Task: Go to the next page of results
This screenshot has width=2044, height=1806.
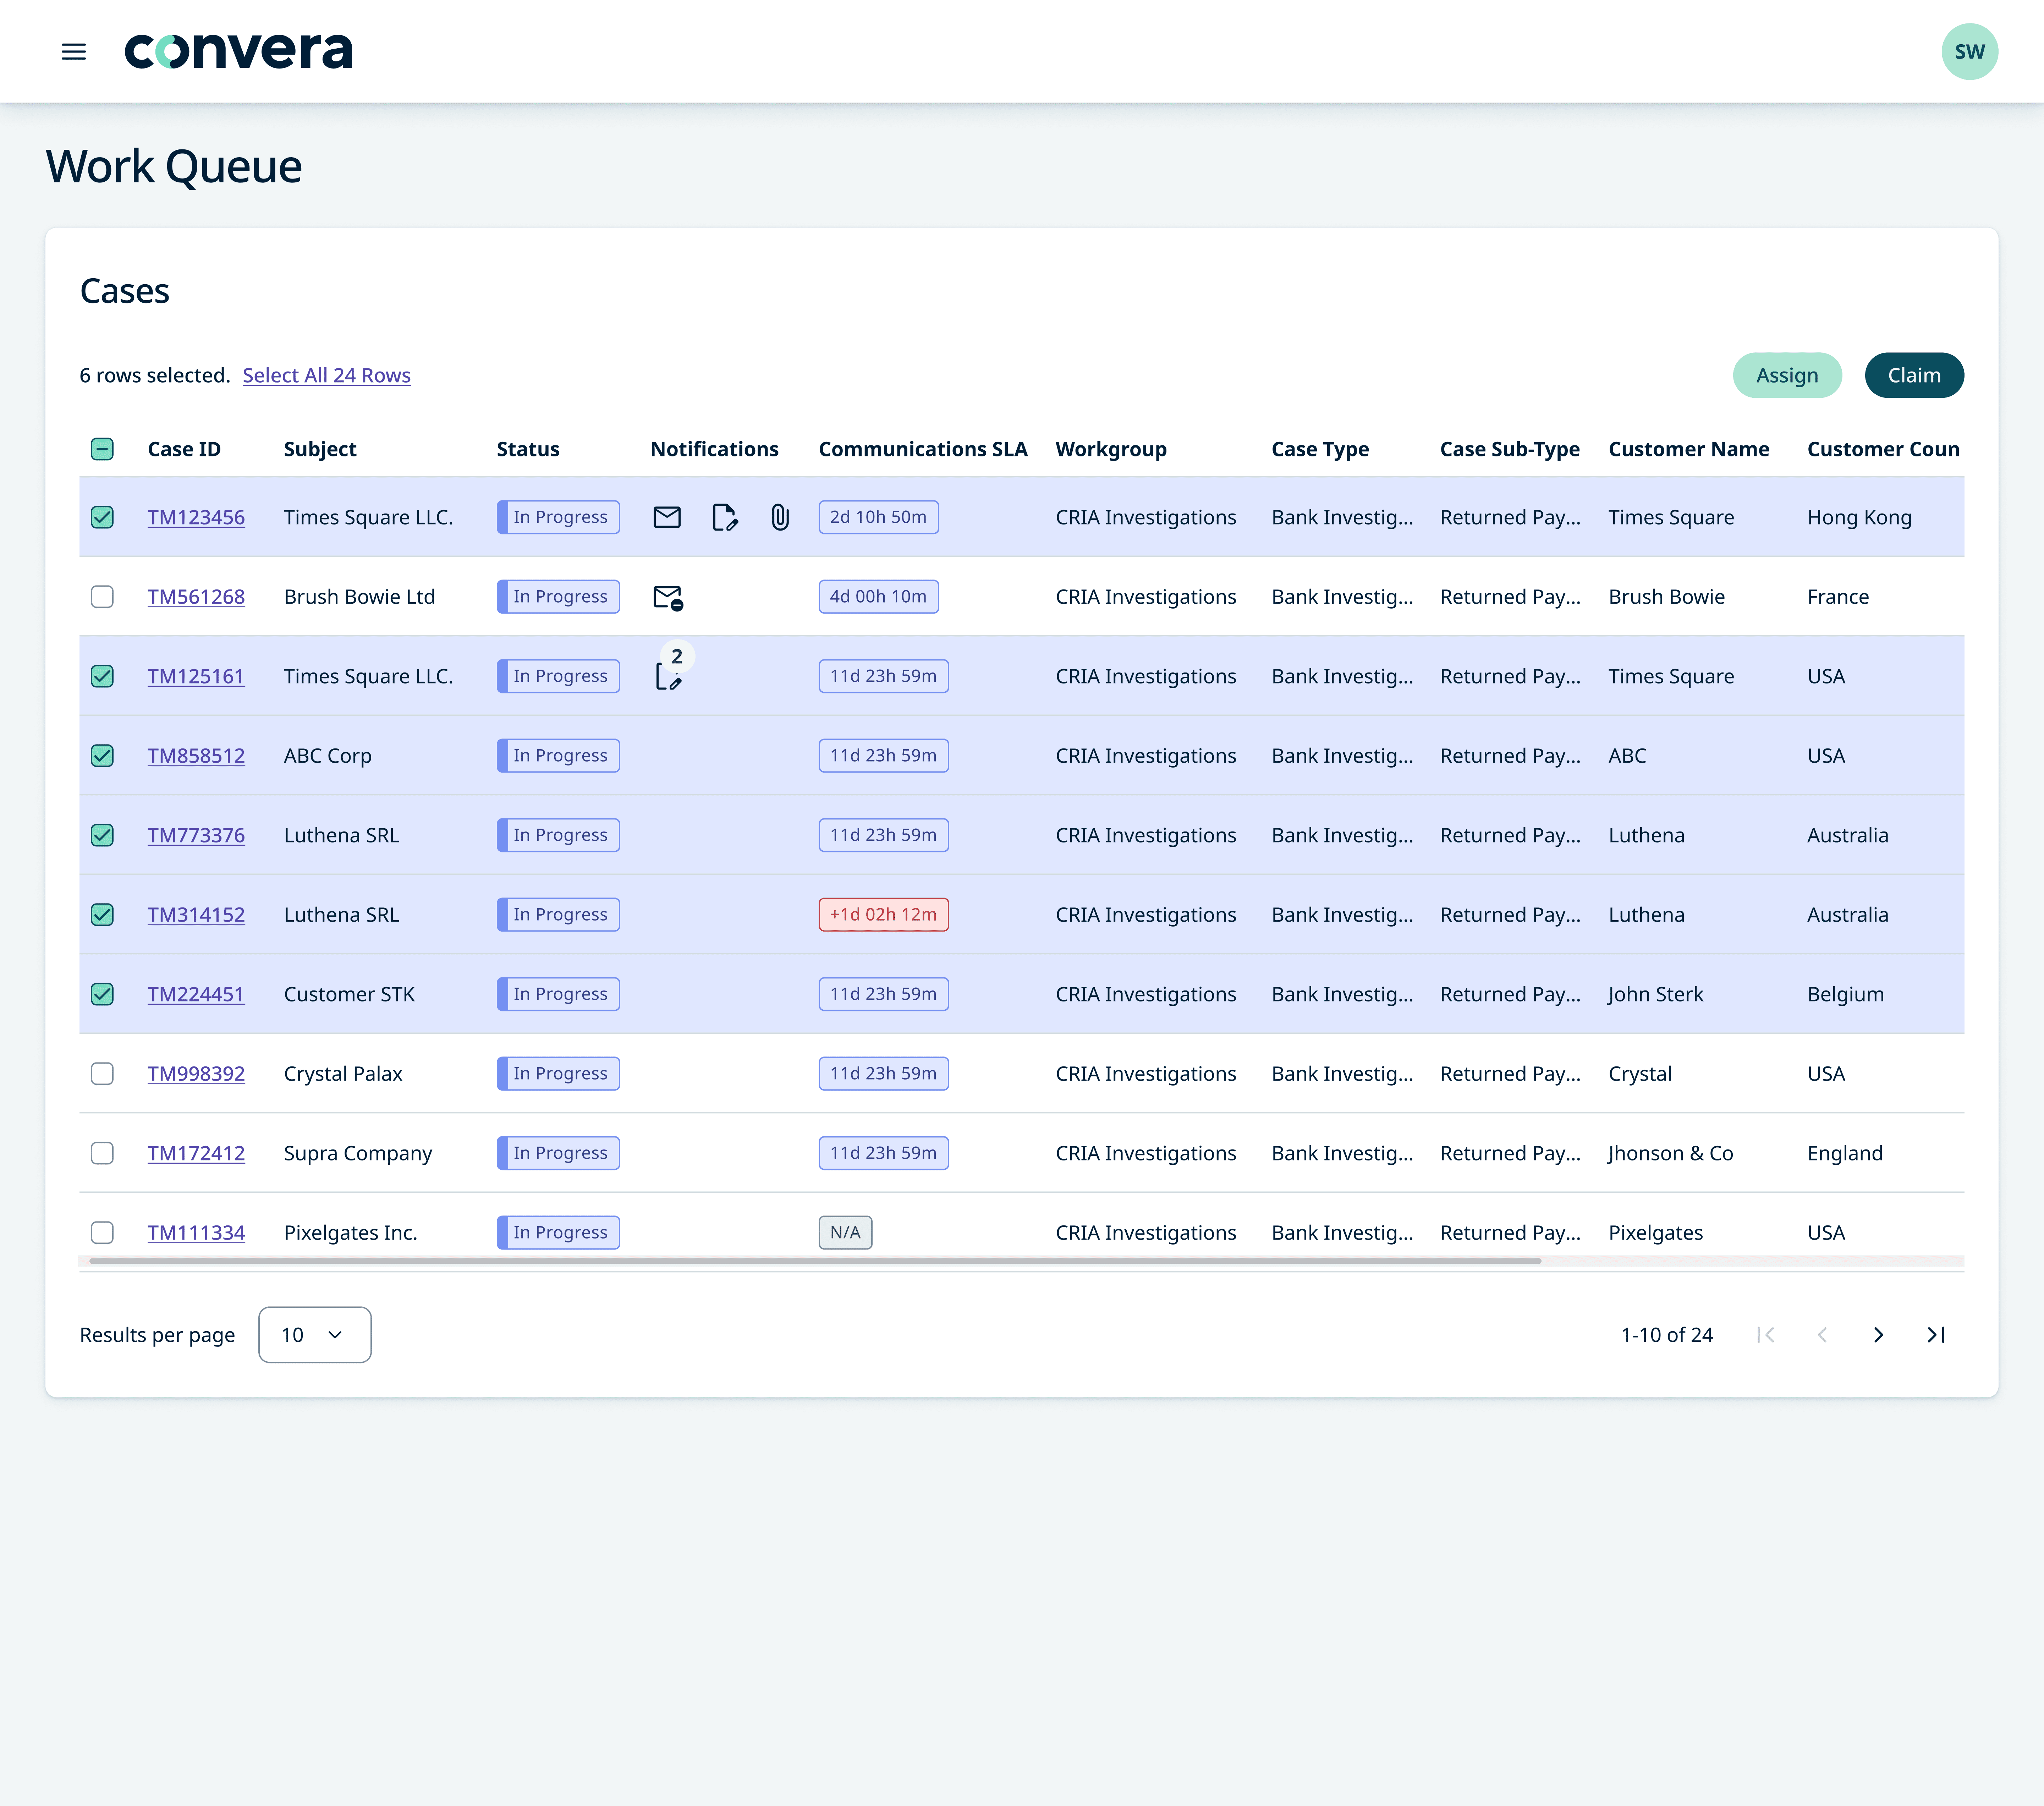Action: pos(1878,1335)
